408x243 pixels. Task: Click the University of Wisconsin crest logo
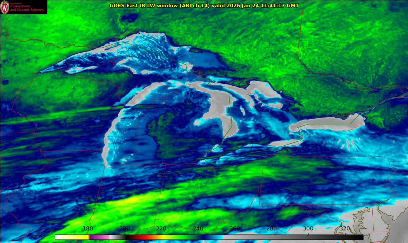click(x=5, y=7)
